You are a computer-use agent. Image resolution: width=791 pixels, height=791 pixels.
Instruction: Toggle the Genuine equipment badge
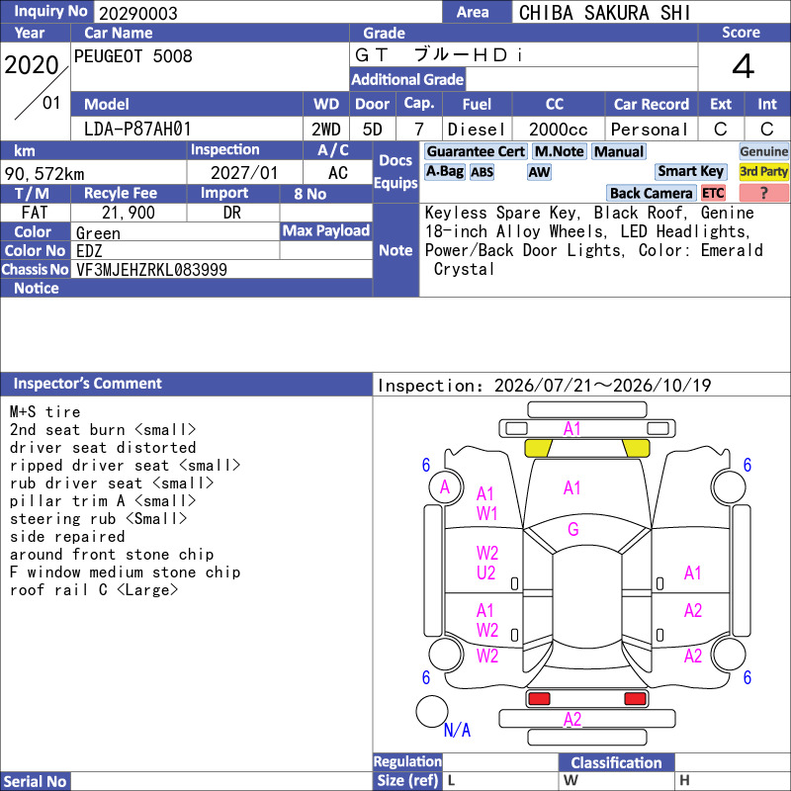(763, 151)
